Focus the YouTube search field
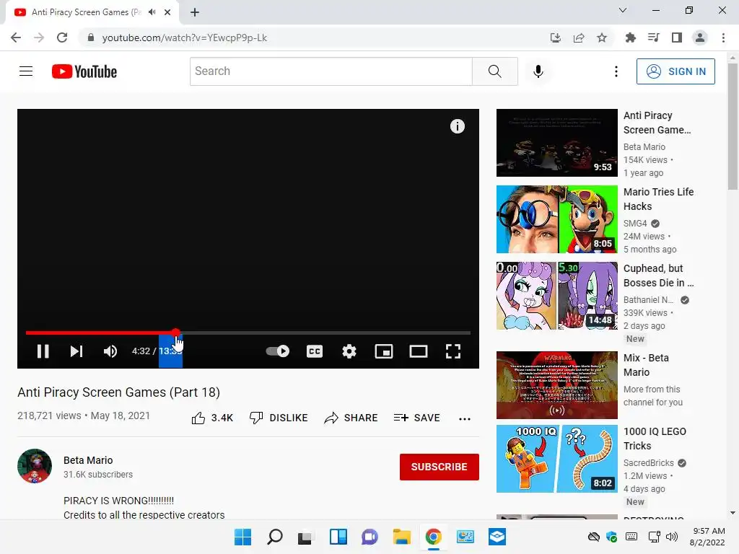This screenshot has width=739, height=554. [x=331, y=71]
